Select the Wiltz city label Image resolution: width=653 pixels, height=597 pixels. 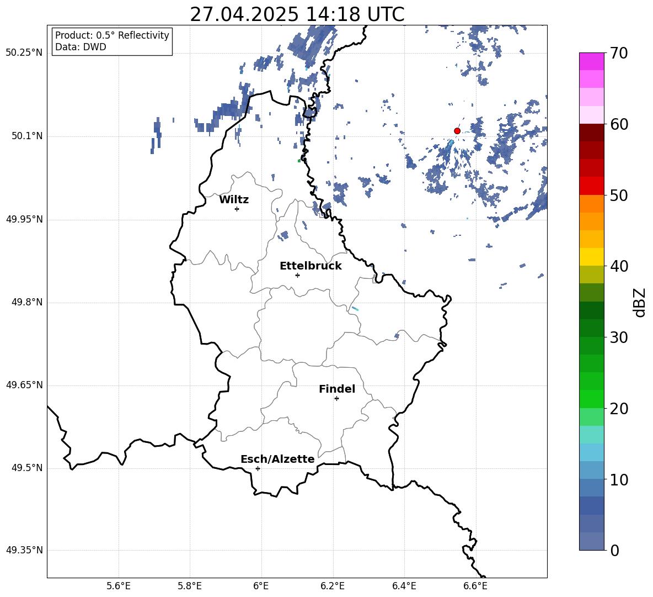coord(234,200)
